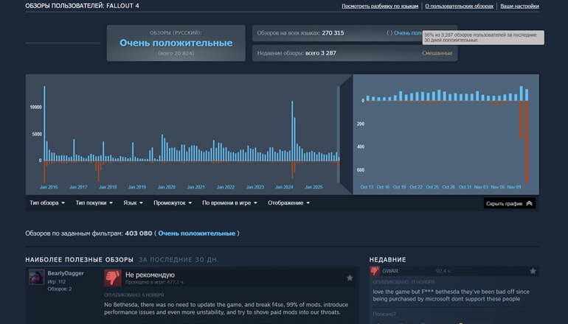Viewport: 568px width, 324px height.
Task: Click the star icon on BearlyDagger's review
Action: [350, 278]
